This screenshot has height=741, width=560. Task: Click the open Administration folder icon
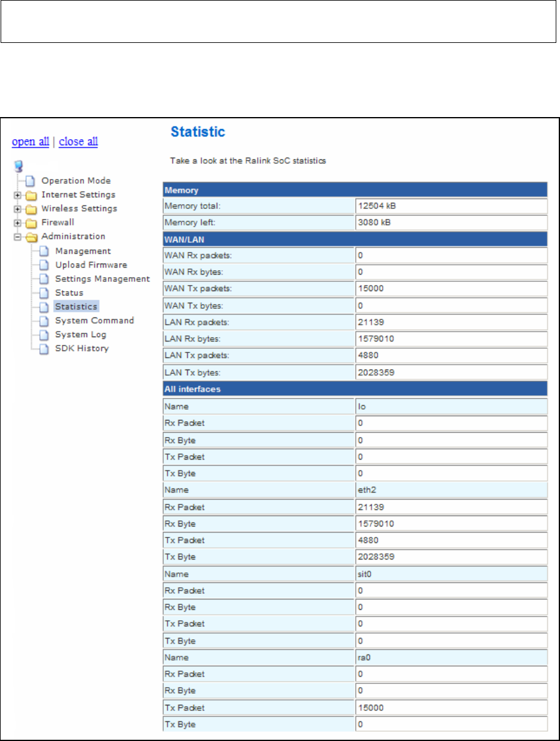(x=31, y=237)
